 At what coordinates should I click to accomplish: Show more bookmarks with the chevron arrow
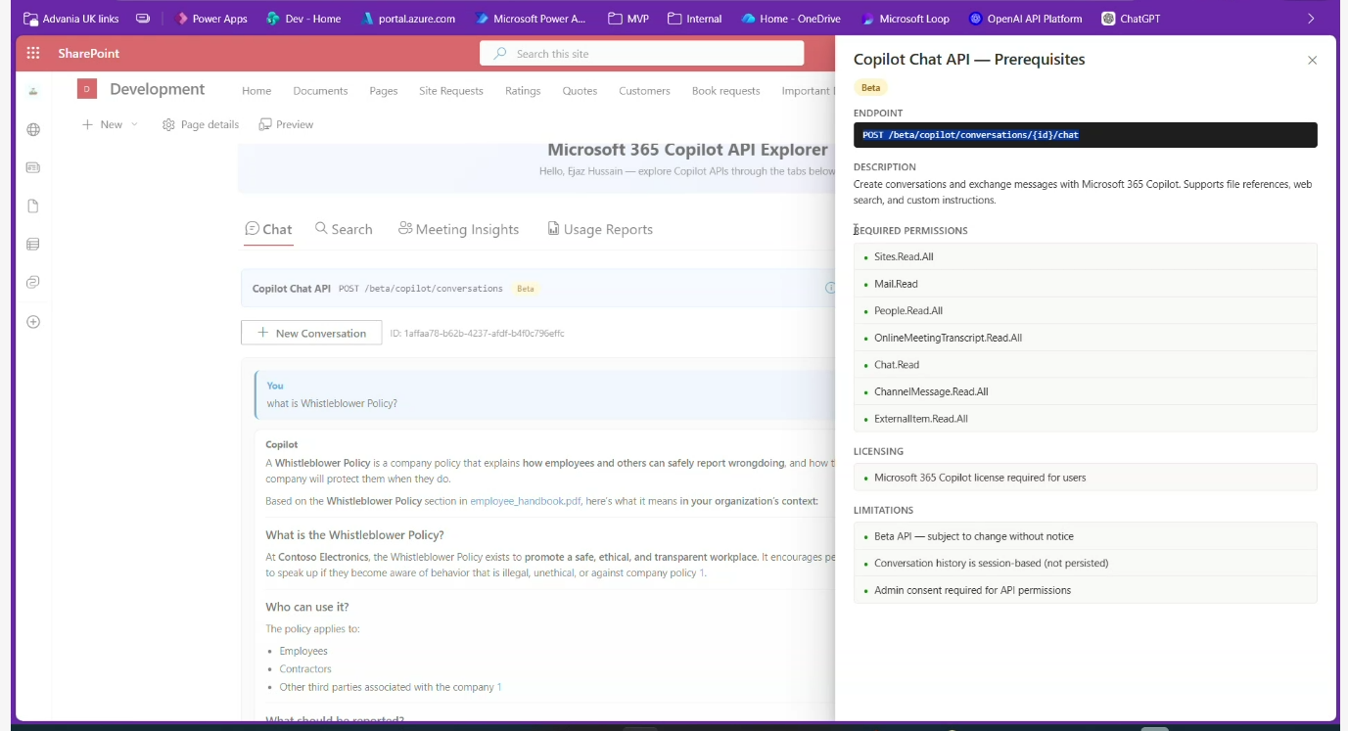coord(1311,19)
